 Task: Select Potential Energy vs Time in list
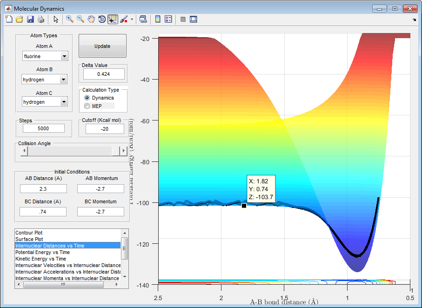point(42,252)
